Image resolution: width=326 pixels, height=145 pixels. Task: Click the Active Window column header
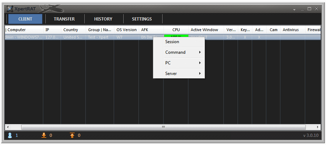(206, 30)
